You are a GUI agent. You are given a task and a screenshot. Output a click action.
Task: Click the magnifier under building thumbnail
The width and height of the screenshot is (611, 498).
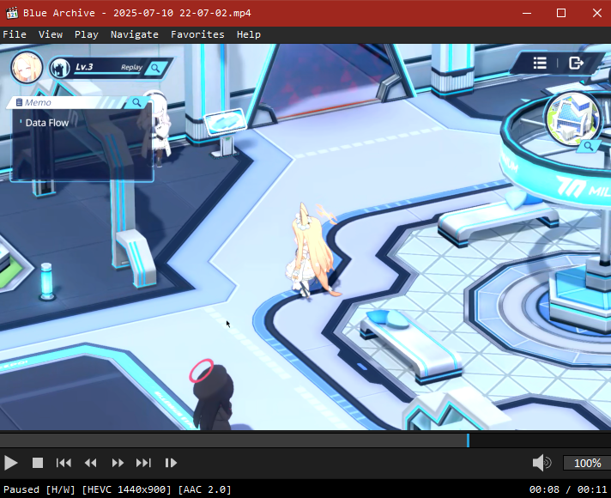coord(589,147)
